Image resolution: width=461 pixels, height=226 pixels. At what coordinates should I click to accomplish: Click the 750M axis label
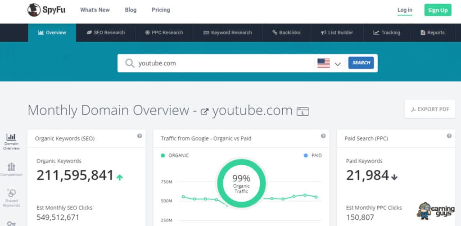coord(167,182)
